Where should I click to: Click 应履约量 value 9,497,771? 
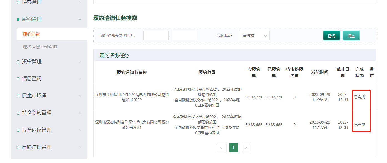254,97
